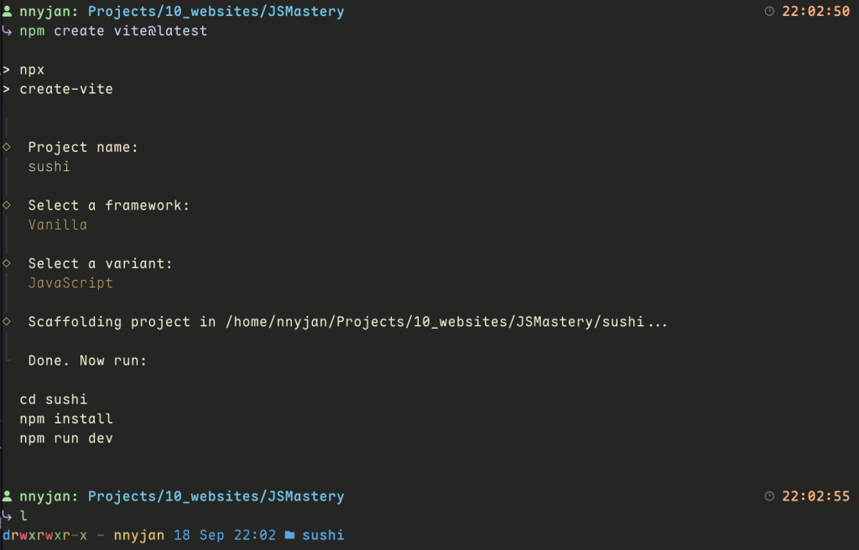Viewport: 859px width, 550px height.
Task: Click the user icon in bottom prompt
Action: point(7,496)
